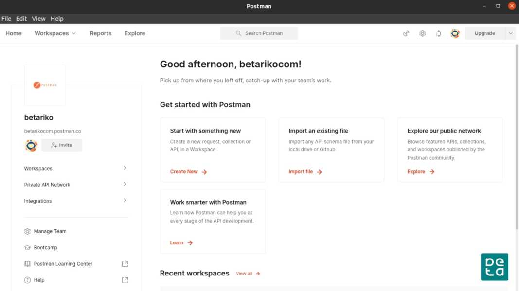The width and height of the screenshot is (519, 291).
Task: Open the Postman Learning Center book icon
Action: coord(27,263)
